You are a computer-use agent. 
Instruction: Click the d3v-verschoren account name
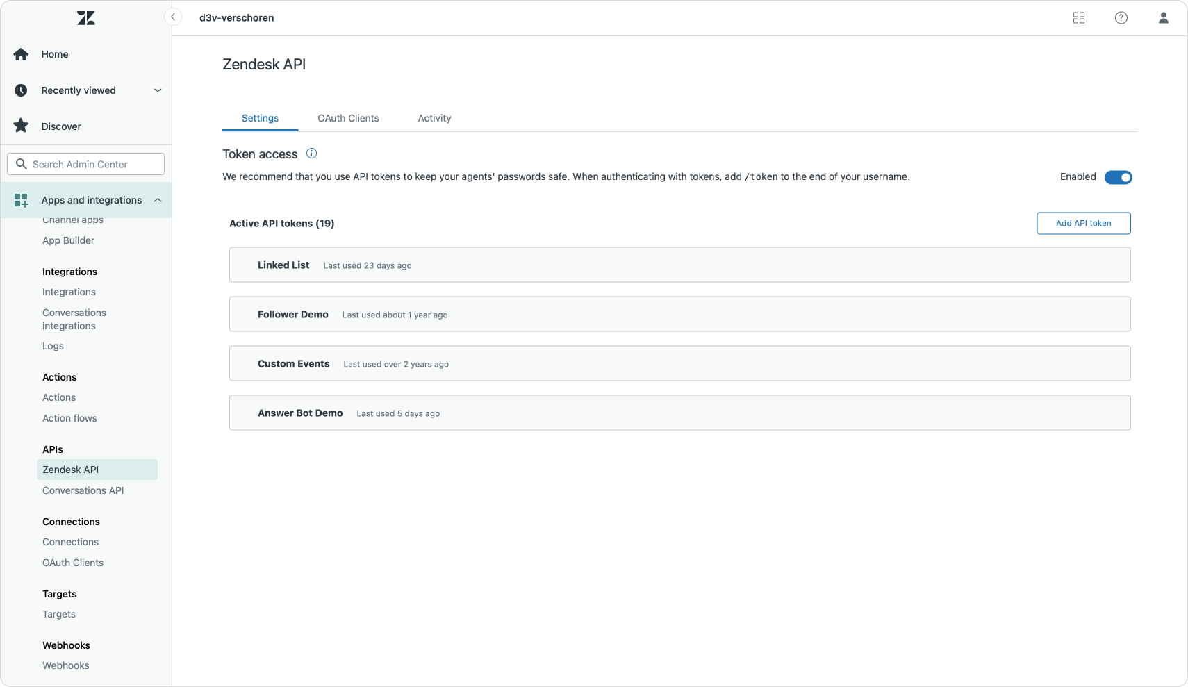pos(237,18)
